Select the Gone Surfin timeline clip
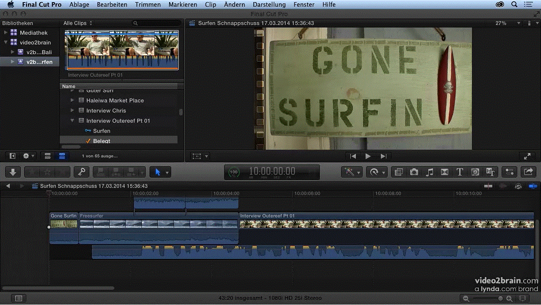Image resolution: width=541 pixels, height=305 pixels. [x=64, y=228]
